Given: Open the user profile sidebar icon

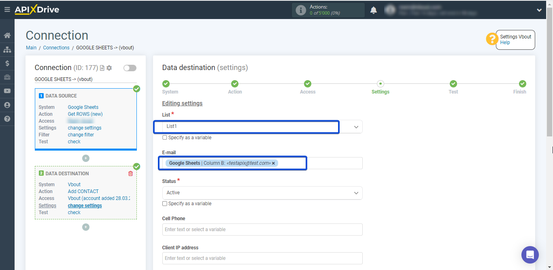Looking at the screenshot, I should tap(7, 105).
